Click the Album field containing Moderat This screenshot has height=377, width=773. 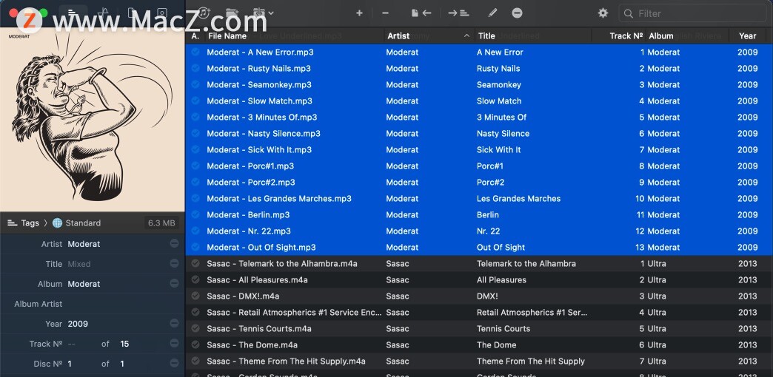click(117, 283)
